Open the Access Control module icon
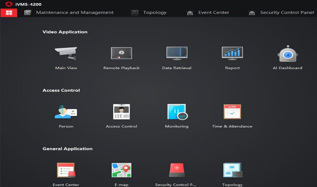This screenshot has height=187, width=317. 122,112
